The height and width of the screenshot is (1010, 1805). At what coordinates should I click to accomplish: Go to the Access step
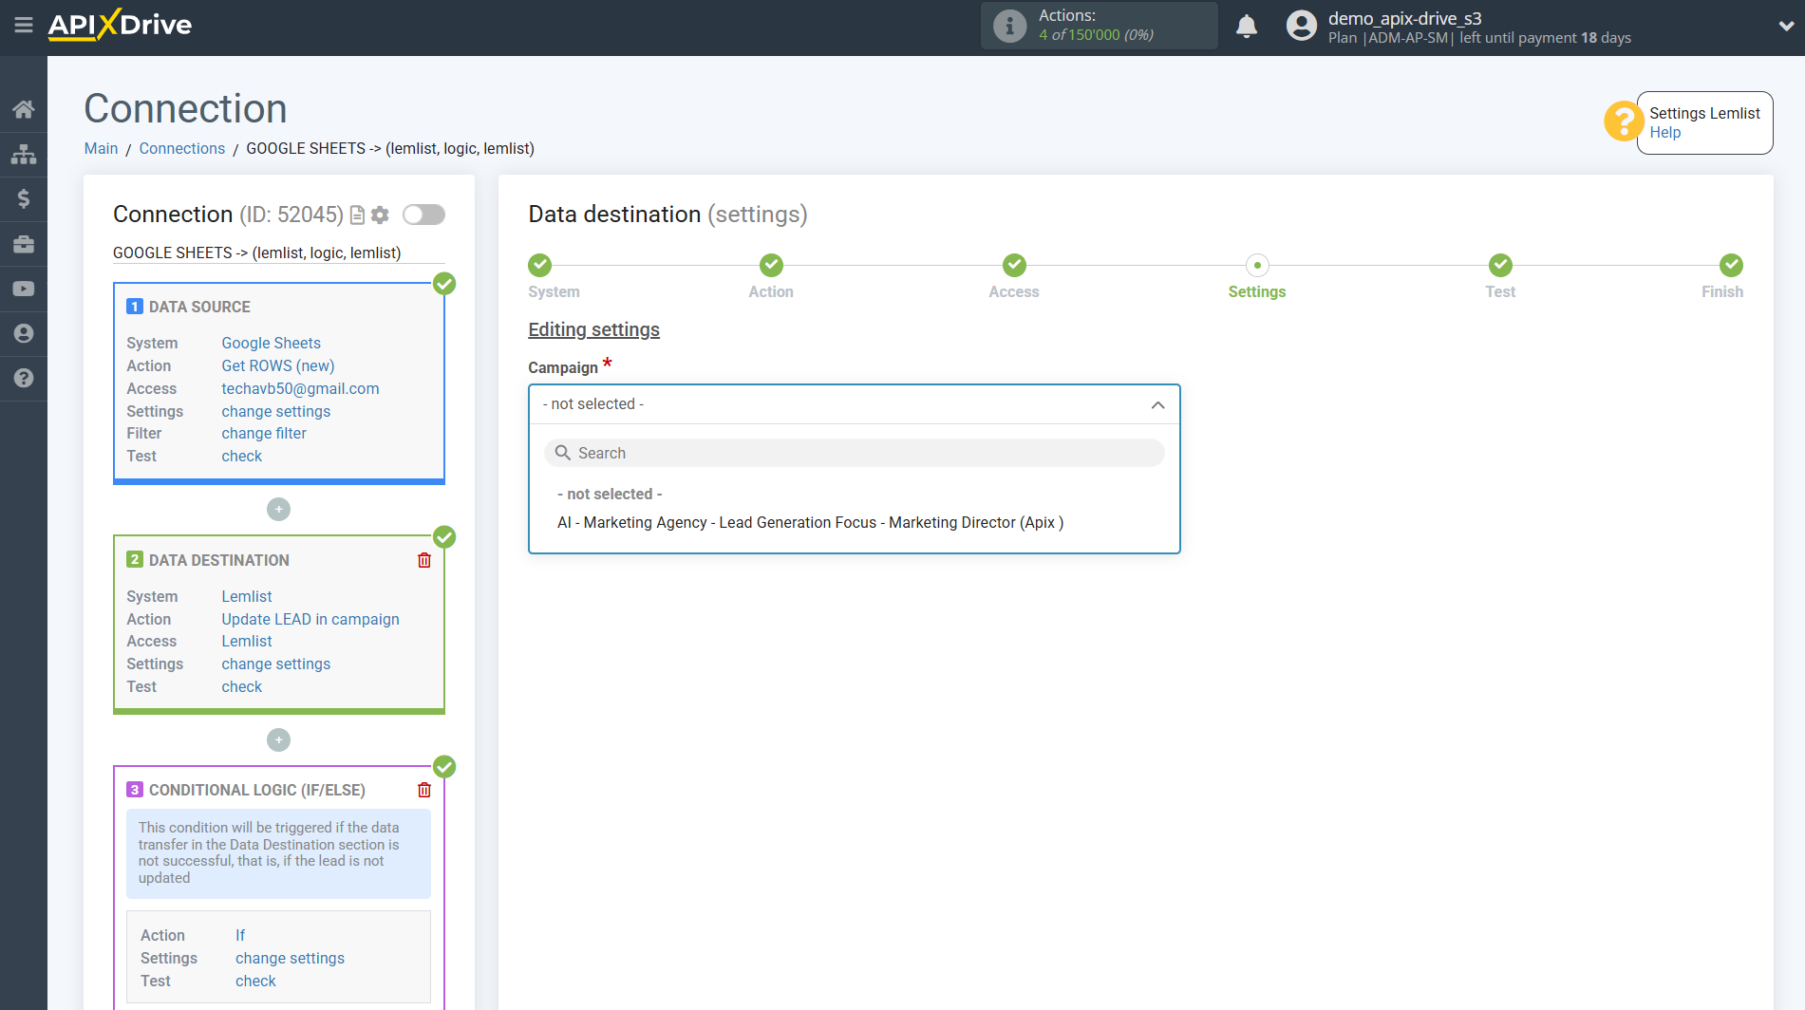(x=1014, y=265)
